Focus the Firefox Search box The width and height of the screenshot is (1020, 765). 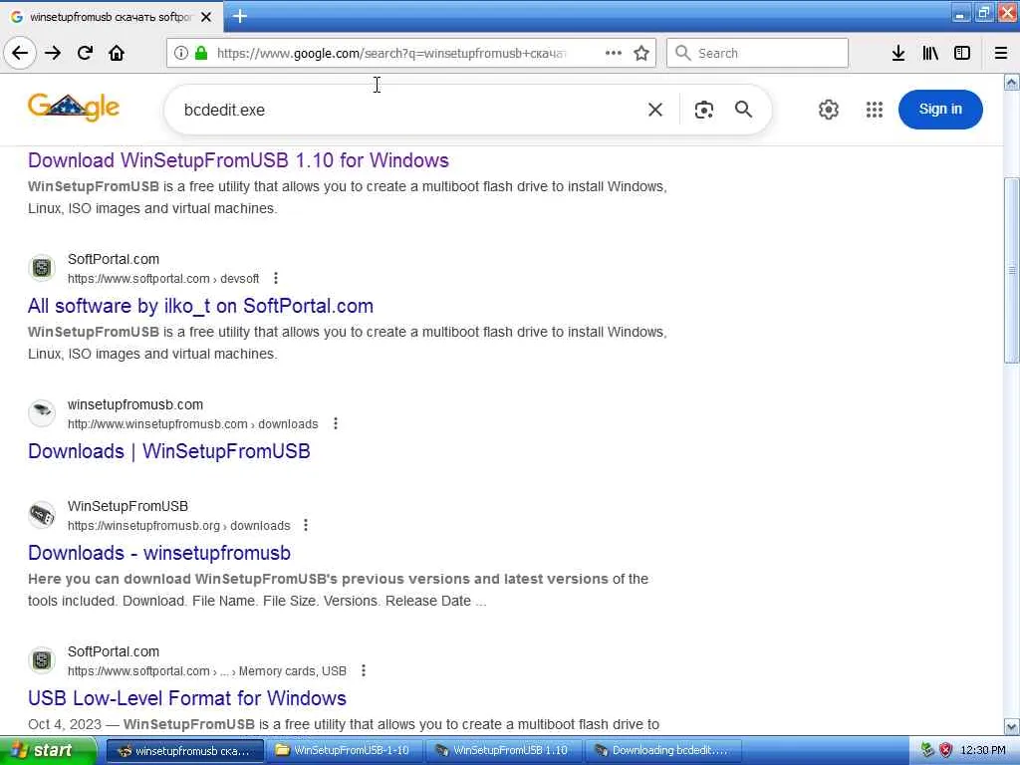758,53
